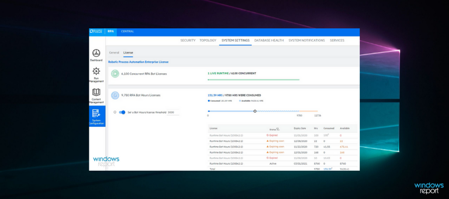Viewport: 449px width, 199px height.
Task: Select the Topology tab
Action: [208, 40]
